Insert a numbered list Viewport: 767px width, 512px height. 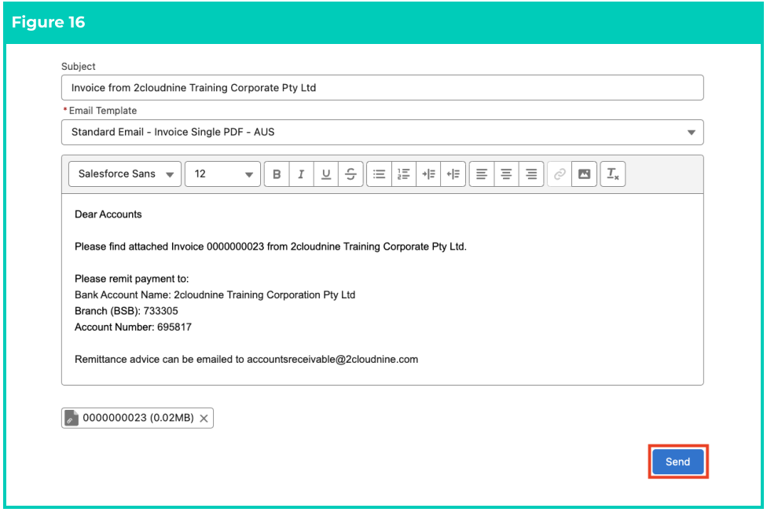click(404, 174)
